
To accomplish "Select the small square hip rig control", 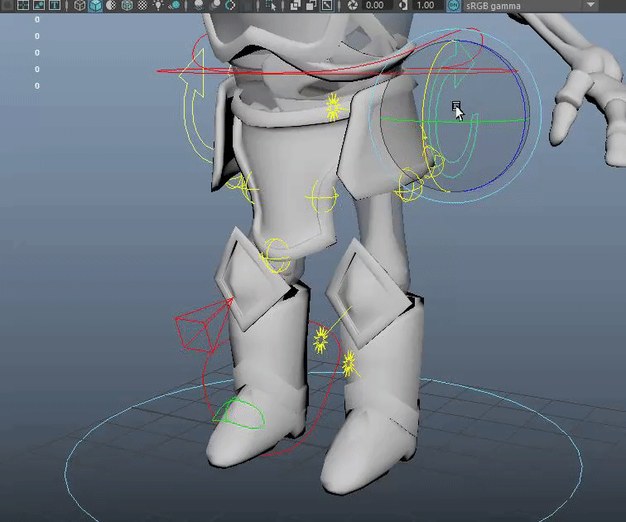I will (x=456, y=105).
